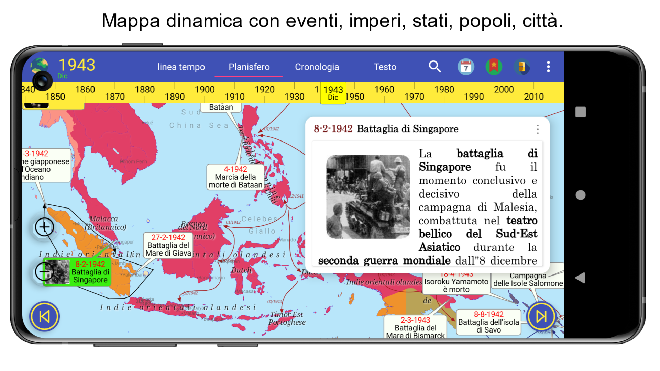Open the Battaglia del Mare di Giava label
Image resolution: width=660 pixels, height=371 pixels.
(168, 245)
